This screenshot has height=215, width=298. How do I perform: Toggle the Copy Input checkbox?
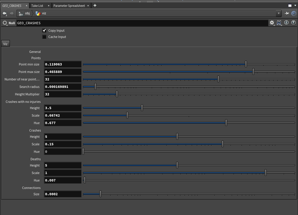coord(44,31)
